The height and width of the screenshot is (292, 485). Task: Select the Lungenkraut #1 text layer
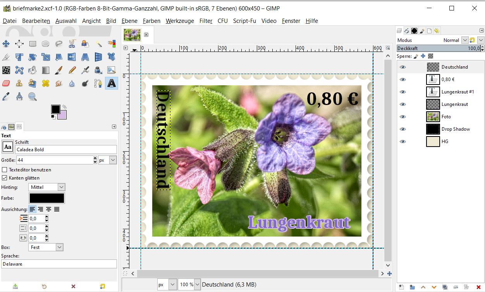click(x=457, y=92)
